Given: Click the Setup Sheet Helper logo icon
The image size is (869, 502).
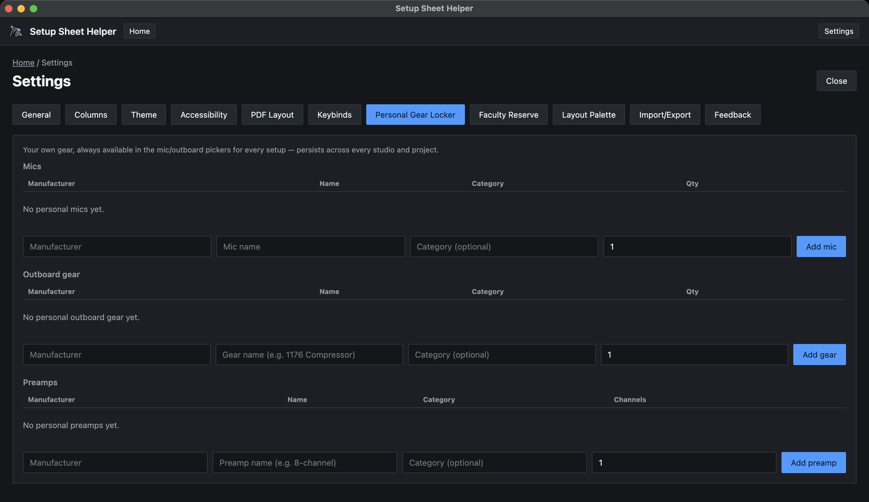Looking at the screenshot, I should tap(16, 32).
